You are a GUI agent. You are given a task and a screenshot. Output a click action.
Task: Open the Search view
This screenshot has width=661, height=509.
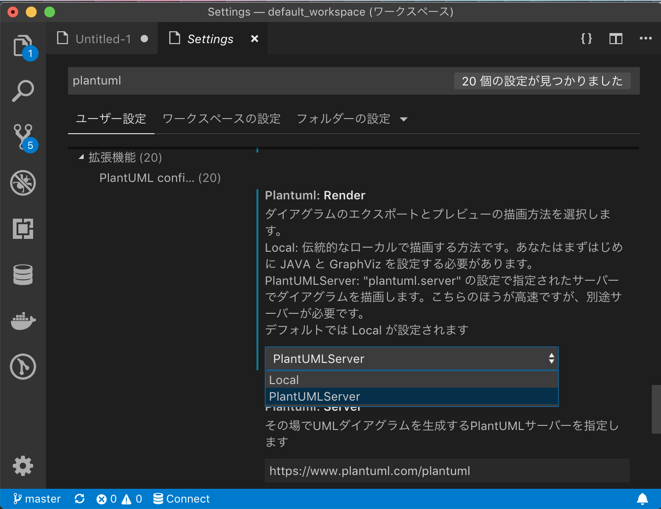coord(23,91)
